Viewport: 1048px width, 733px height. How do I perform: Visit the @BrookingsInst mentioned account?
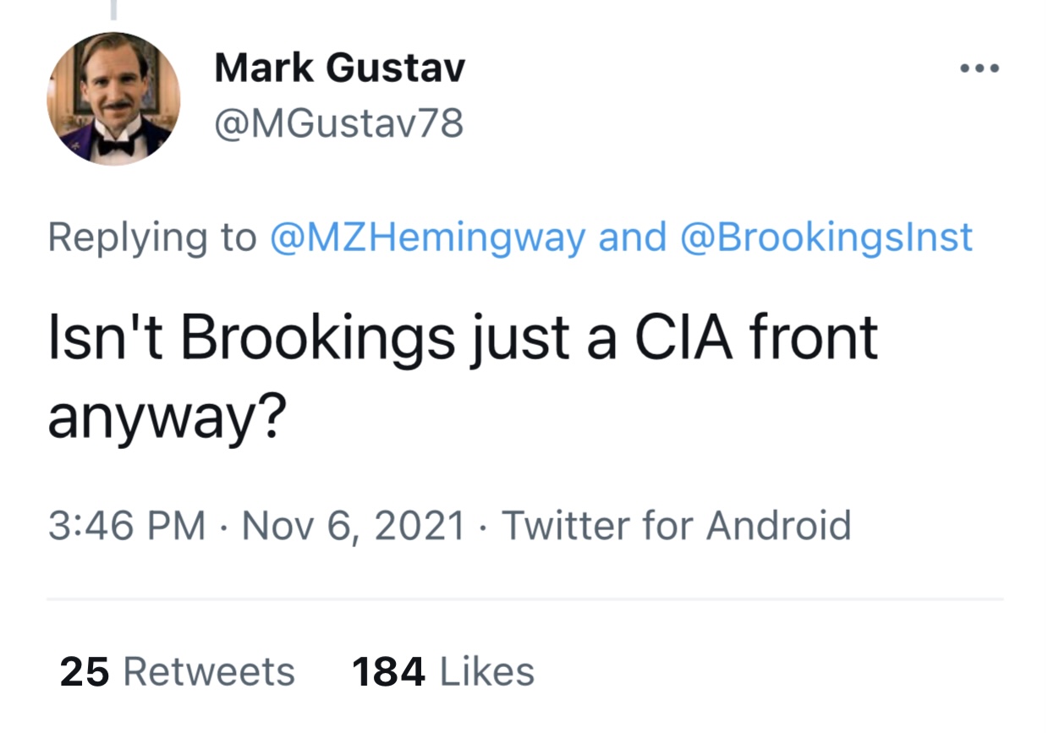coord(826,238)
